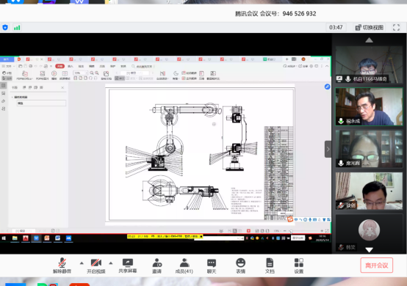Image resolution: width=407 pixels, height=286 pixels.
Task: Select the 转换 ribbon tab
Action: 123,66
